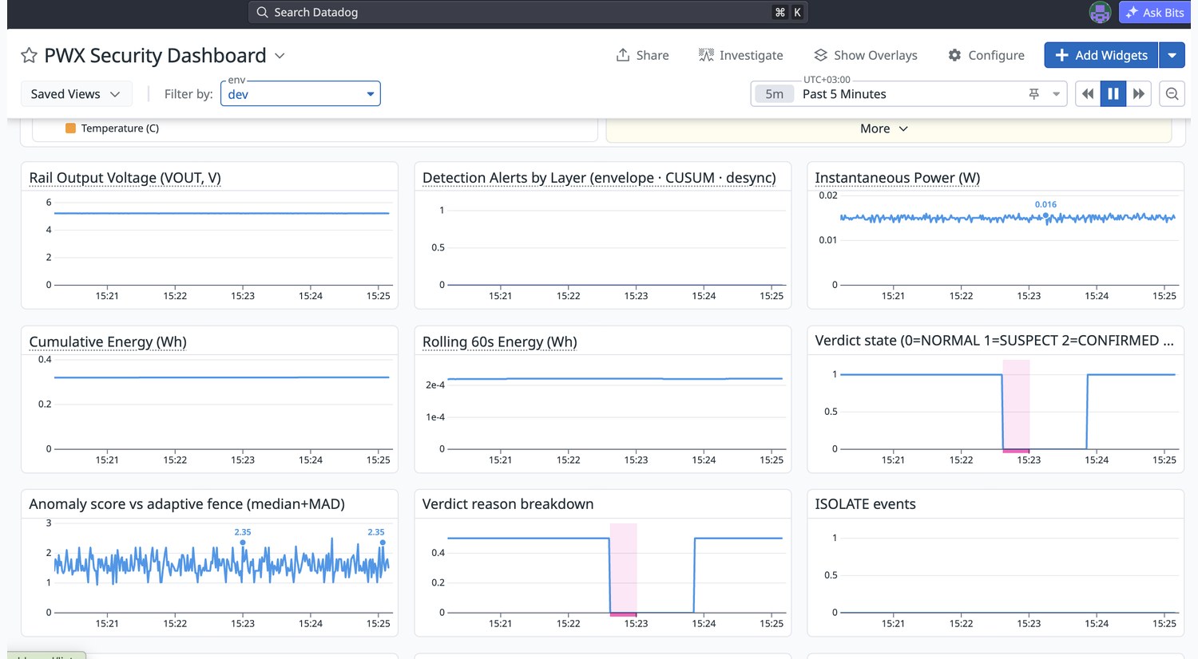Screen dimensions: 1198x659
Task: Open the dashboard title dropdown chevron
Action: point(280,56)
